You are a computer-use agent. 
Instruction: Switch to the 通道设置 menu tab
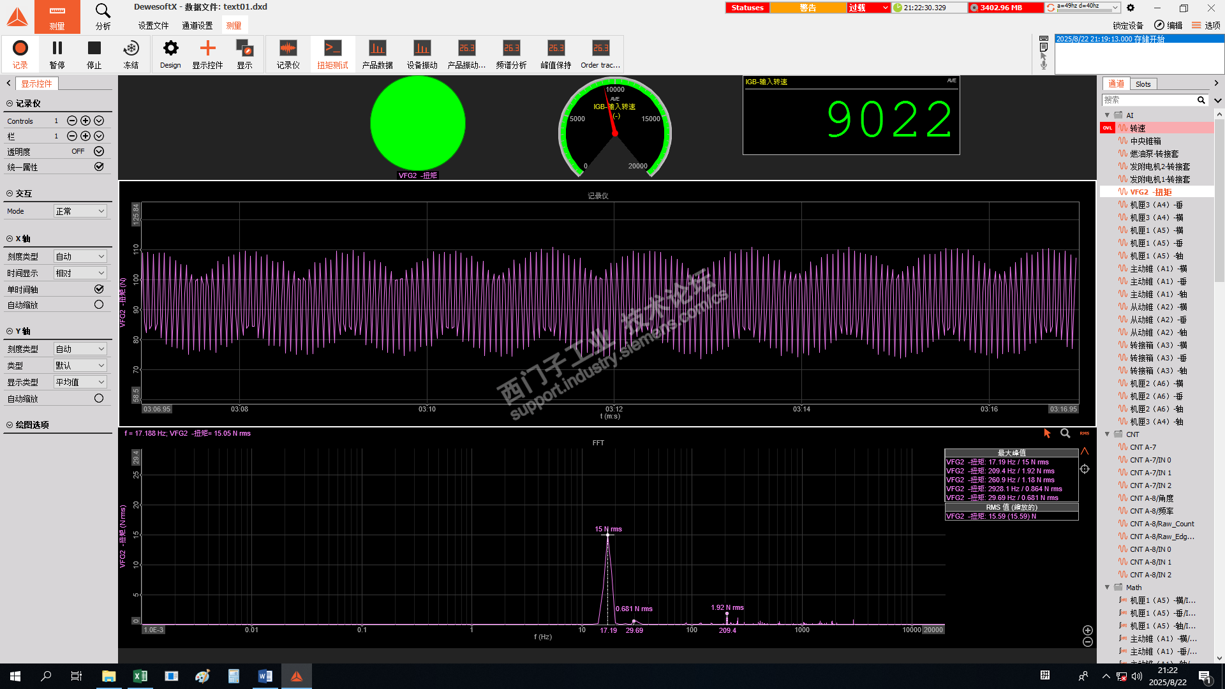coord(197,26)
